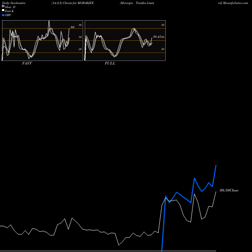This screenshot has width=252, height=252.
Task: Click the 'Slow D' legend label
Action: coord(10,7)
